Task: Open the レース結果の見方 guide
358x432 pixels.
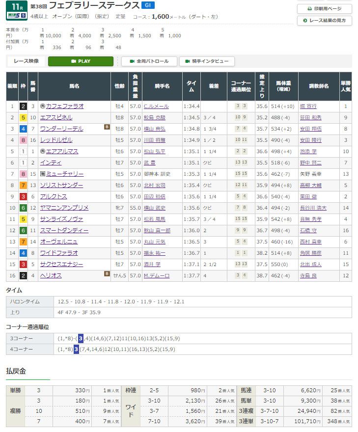Action: [325, 21]
